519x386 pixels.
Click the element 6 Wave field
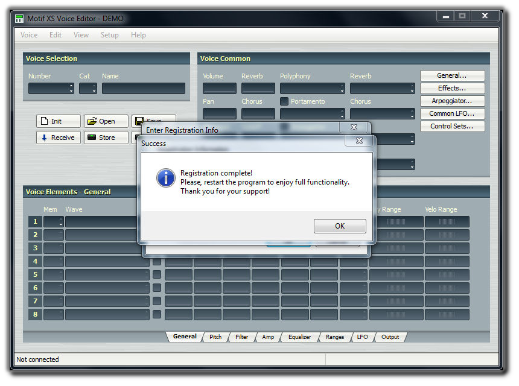pyautogui.click(x=107, y=288)
